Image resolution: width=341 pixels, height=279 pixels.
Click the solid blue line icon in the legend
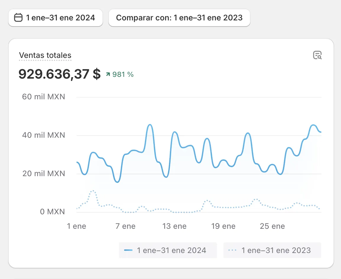[128, 250]
